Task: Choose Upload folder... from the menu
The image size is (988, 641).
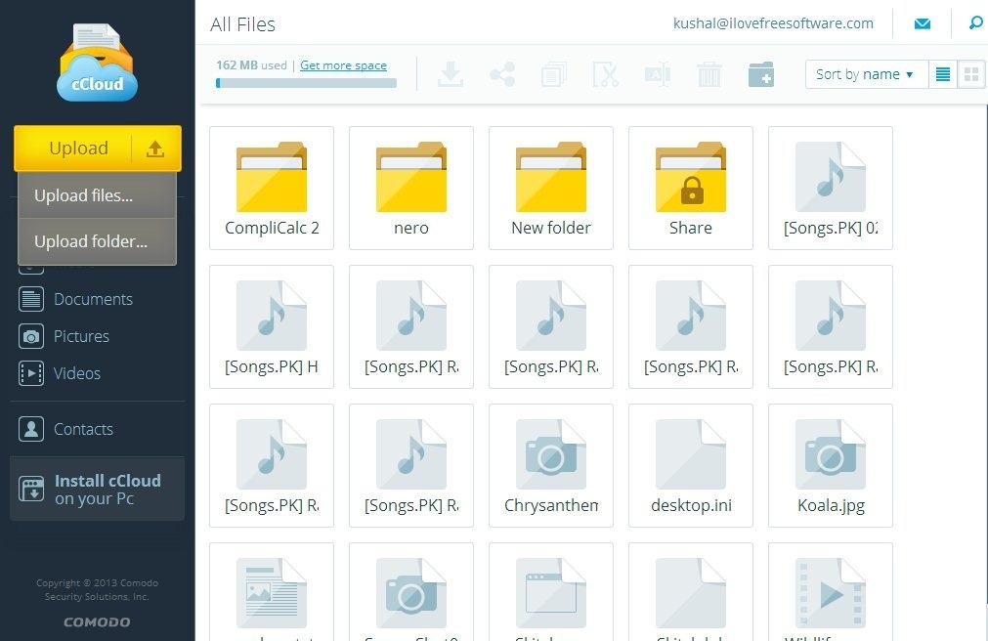Action: point(97,241)
